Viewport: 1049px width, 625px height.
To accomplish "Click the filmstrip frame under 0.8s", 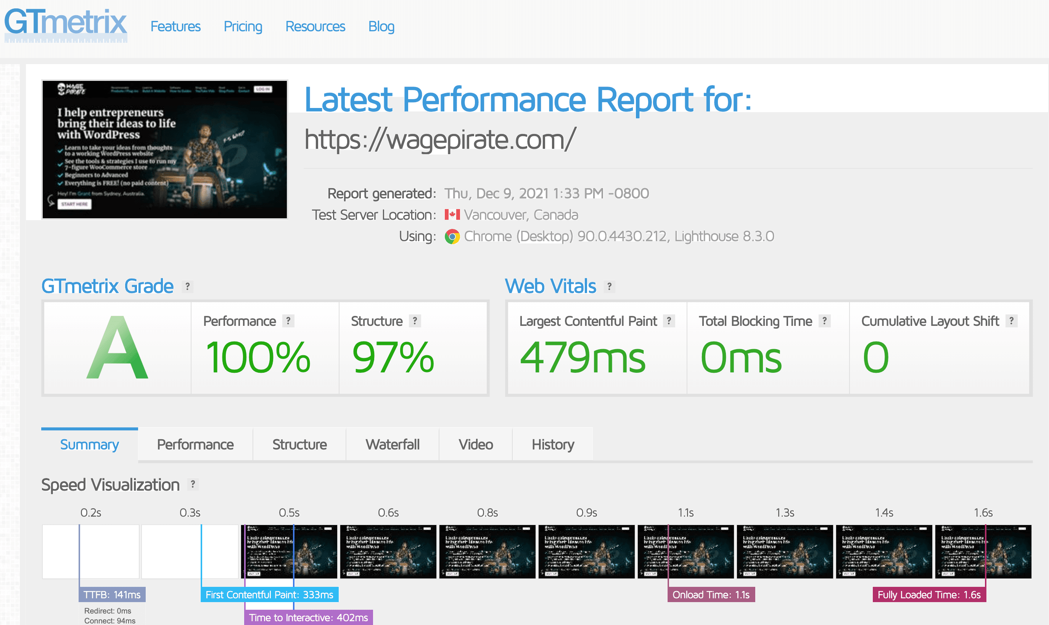I will tap(487, 552).
